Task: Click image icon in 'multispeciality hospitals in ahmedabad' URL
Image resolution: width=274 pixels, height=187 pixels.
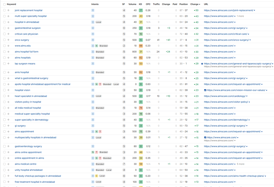Action: coord(205,137)
